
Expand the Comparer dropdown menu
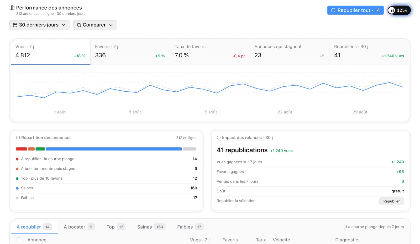[x=95, y=25]
